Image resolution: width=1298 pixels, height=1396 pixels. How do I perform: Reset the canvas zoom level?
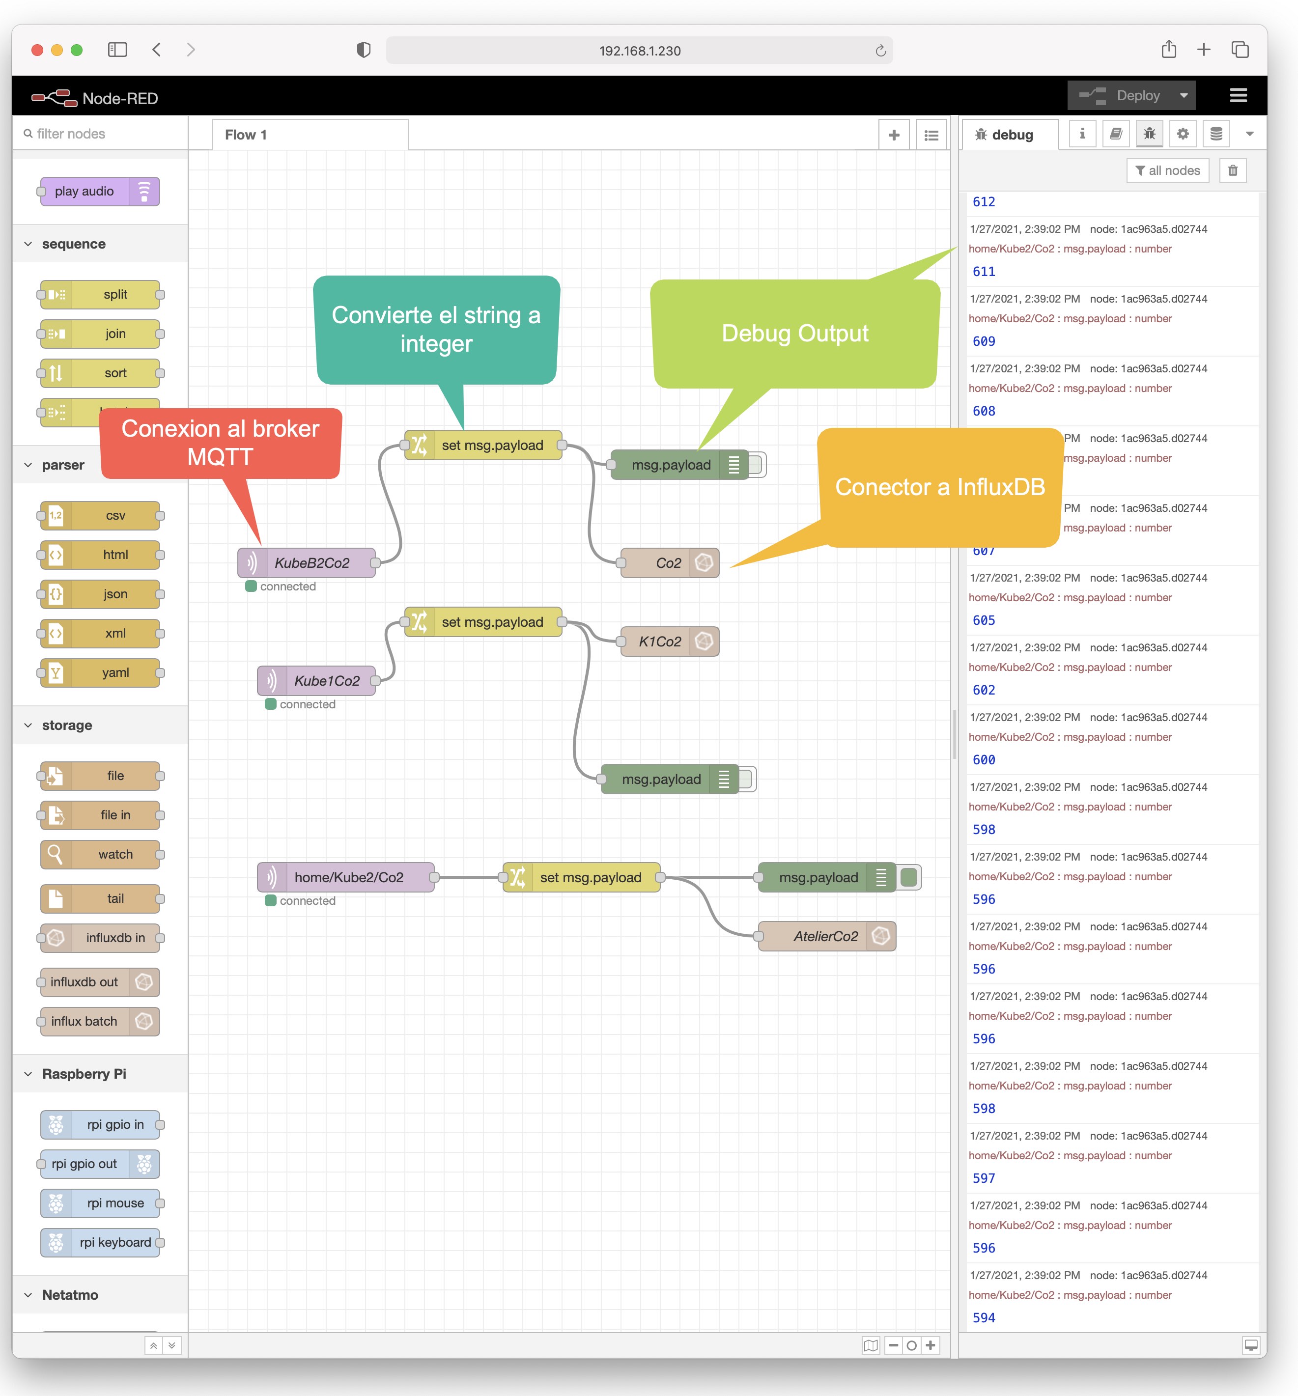(912, 1345)
